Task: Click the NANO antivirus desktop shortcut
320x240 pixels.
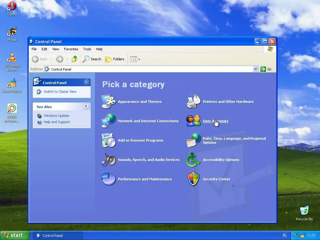Action: (12, 113)
